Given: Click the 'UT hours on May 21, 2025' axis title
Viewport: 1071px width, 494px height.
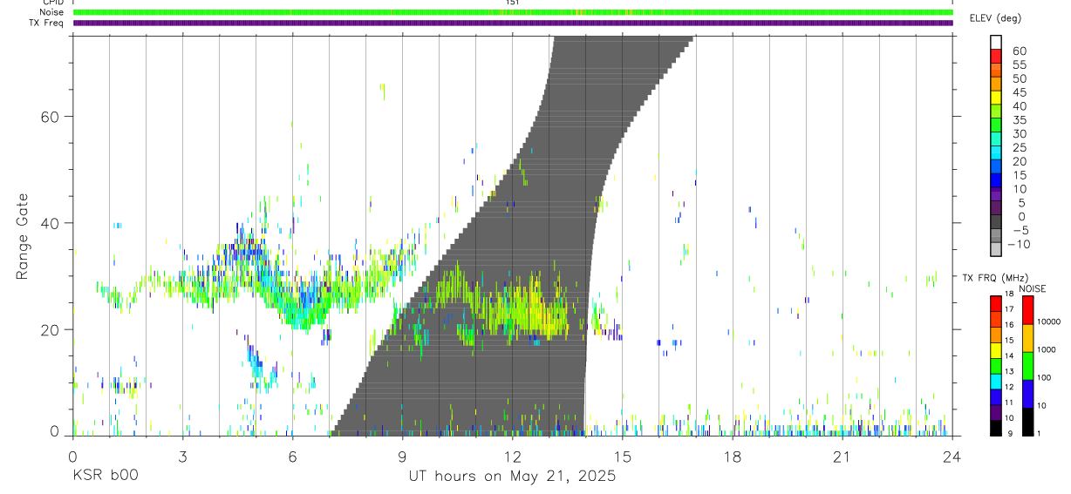Looking at the screenshot, I should [512, 477].
